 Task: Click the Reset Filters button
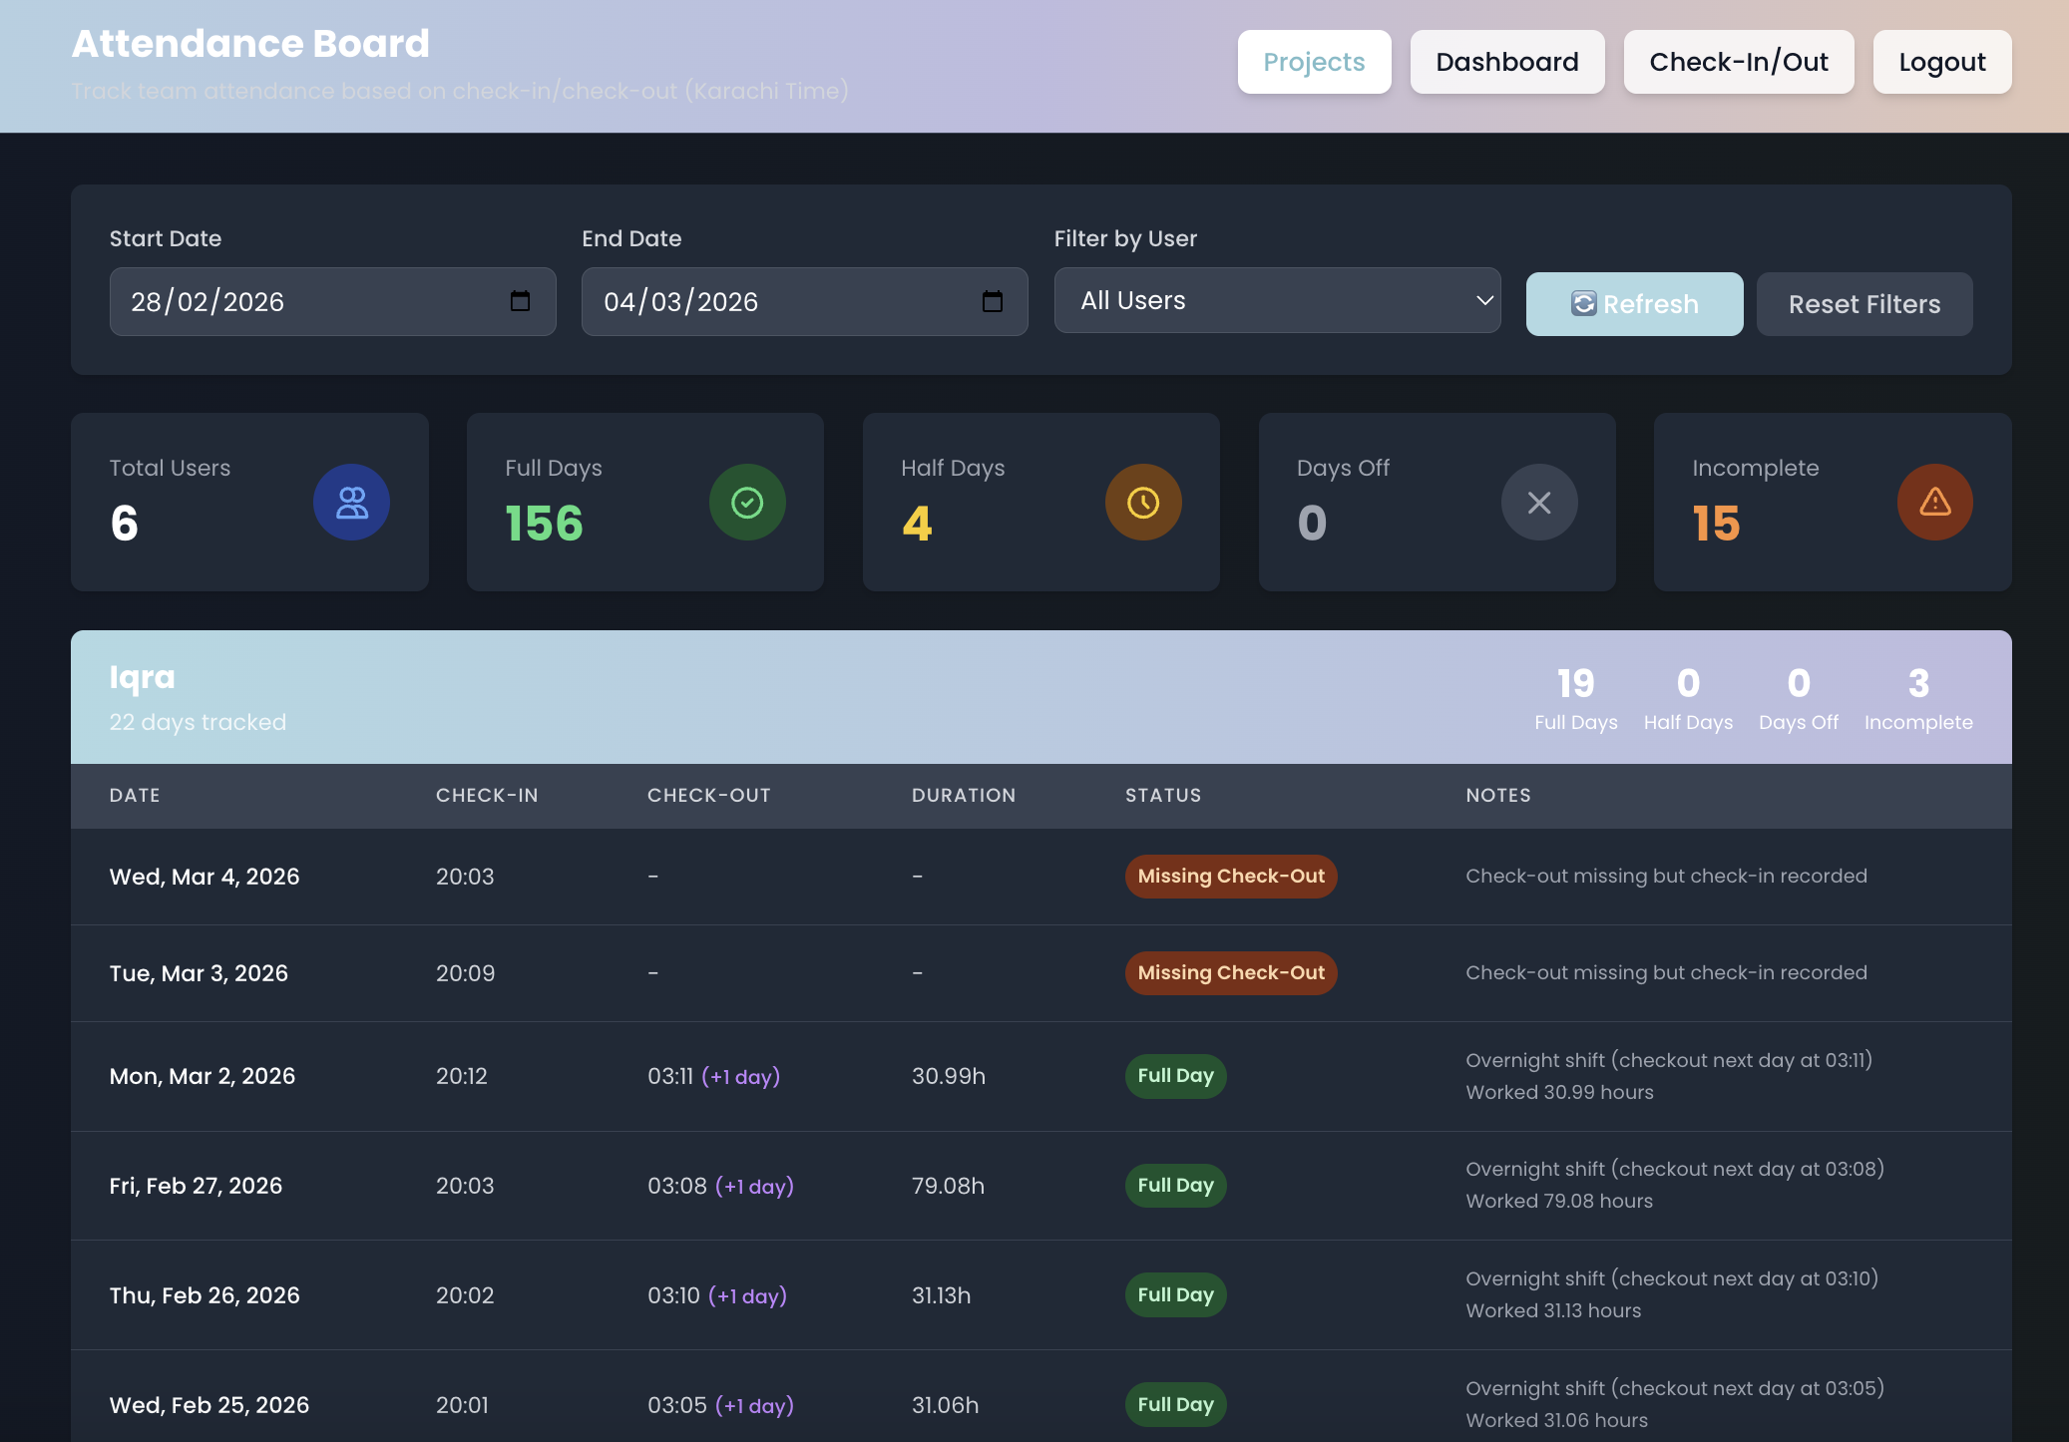(1863, 303)
